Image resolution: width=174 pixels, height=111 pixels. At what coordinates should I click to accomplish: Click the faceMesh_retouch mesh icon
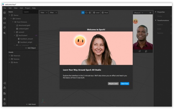19,39
